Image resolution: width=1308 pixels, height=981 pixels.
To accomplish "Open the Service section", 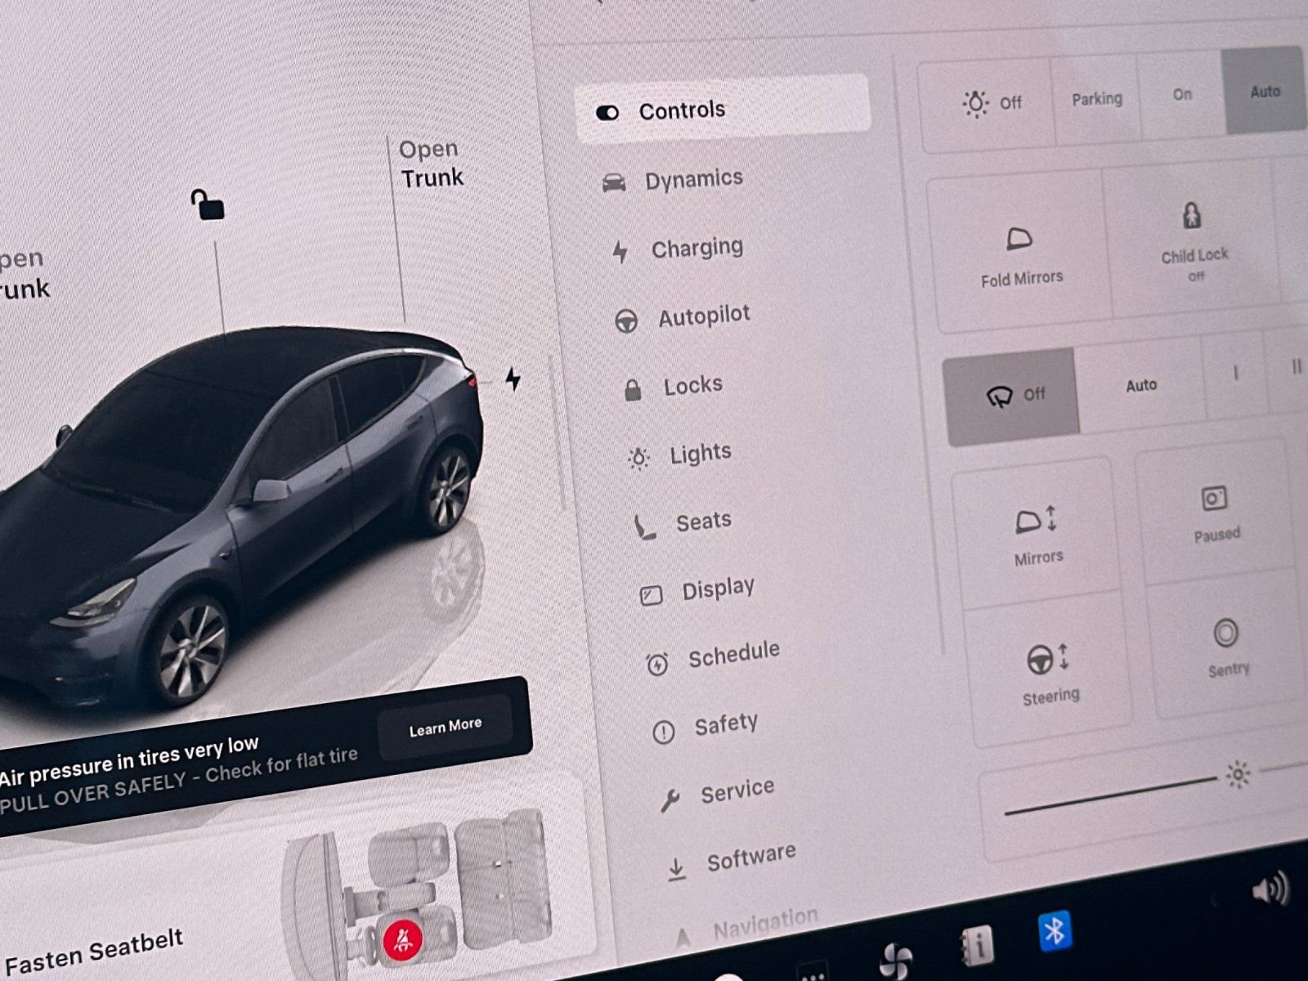I will [x=735, y=787].
